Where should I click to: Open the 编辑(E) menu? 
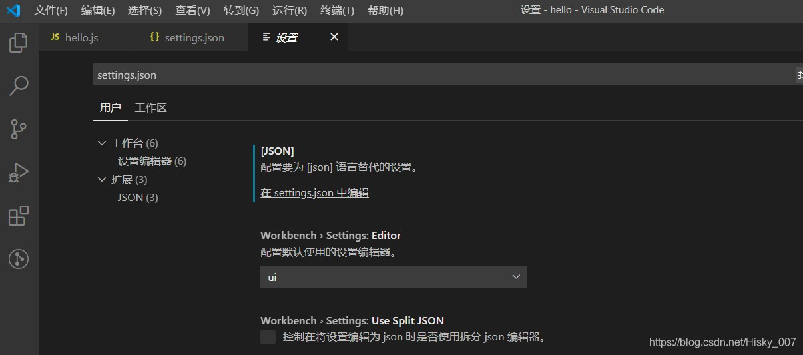98,11
